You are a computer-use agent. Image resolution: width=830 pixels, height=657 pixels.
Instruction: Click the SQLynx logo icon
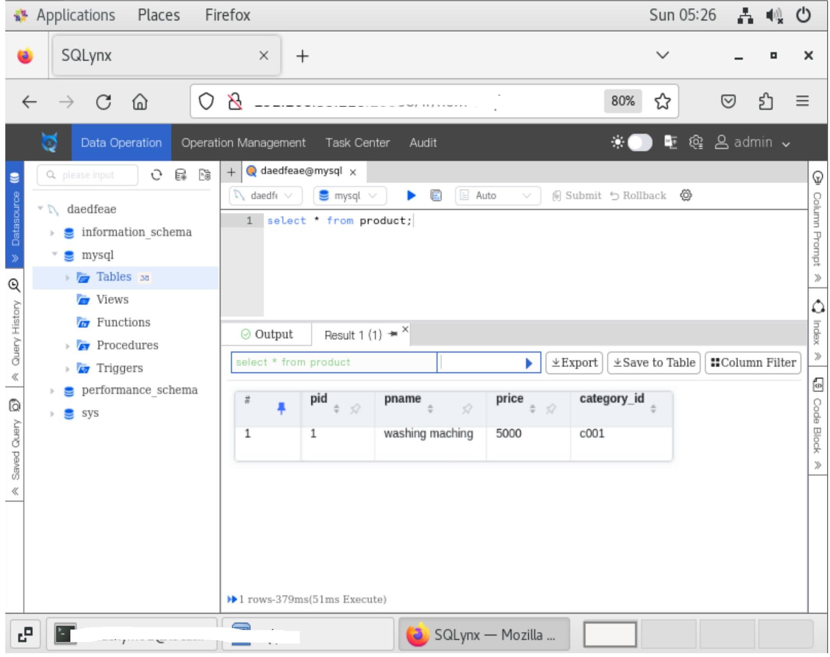50,143
